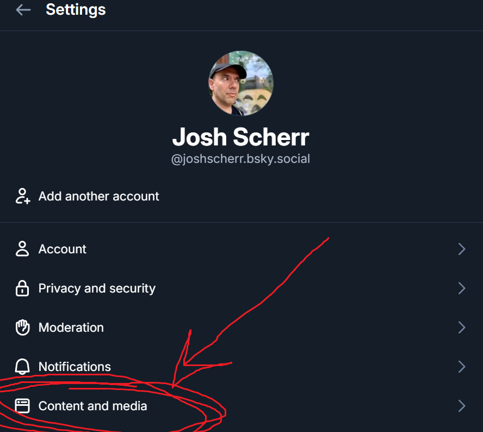
Task: Open the Account settings label
Action: pyautogui.click(x=63, y=249)
